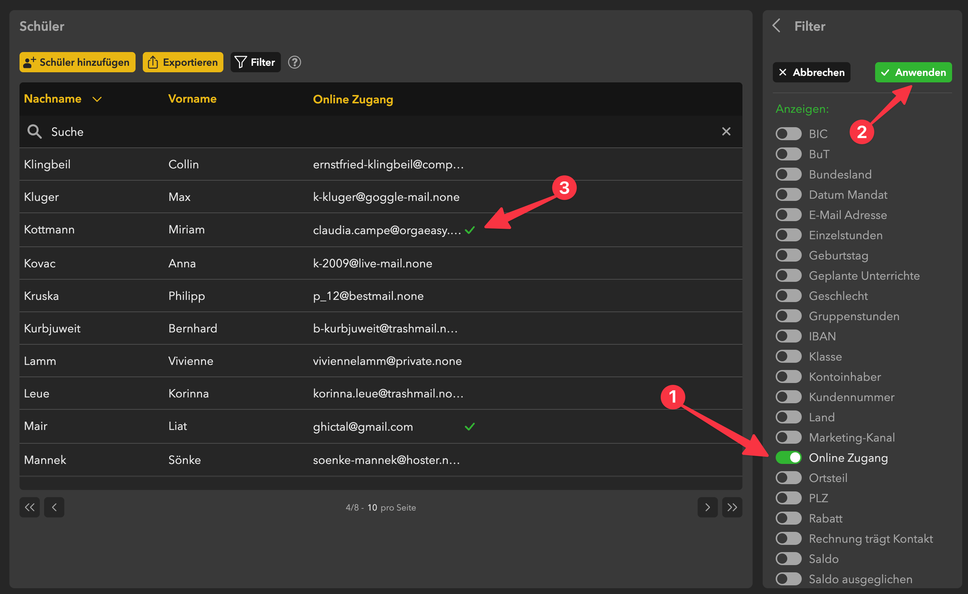Image resolution: width=968 pixels, height=594 pixels.
Task: Click the back chevron next to the Filter title
Action: (x=776, y=26)
